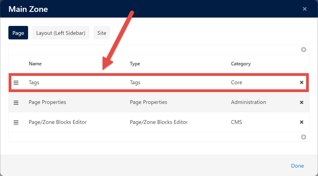318x176 pixels.
Task: Click the Page Properties type cell
Action: pyautogui.click(x=148, y=102)
